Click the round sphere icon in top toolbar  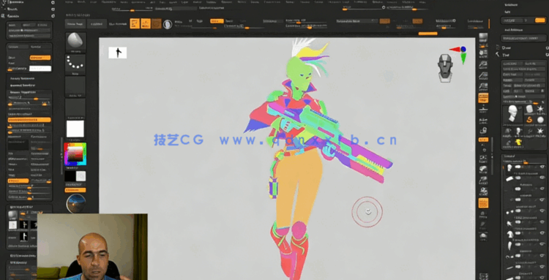(168, 24)
